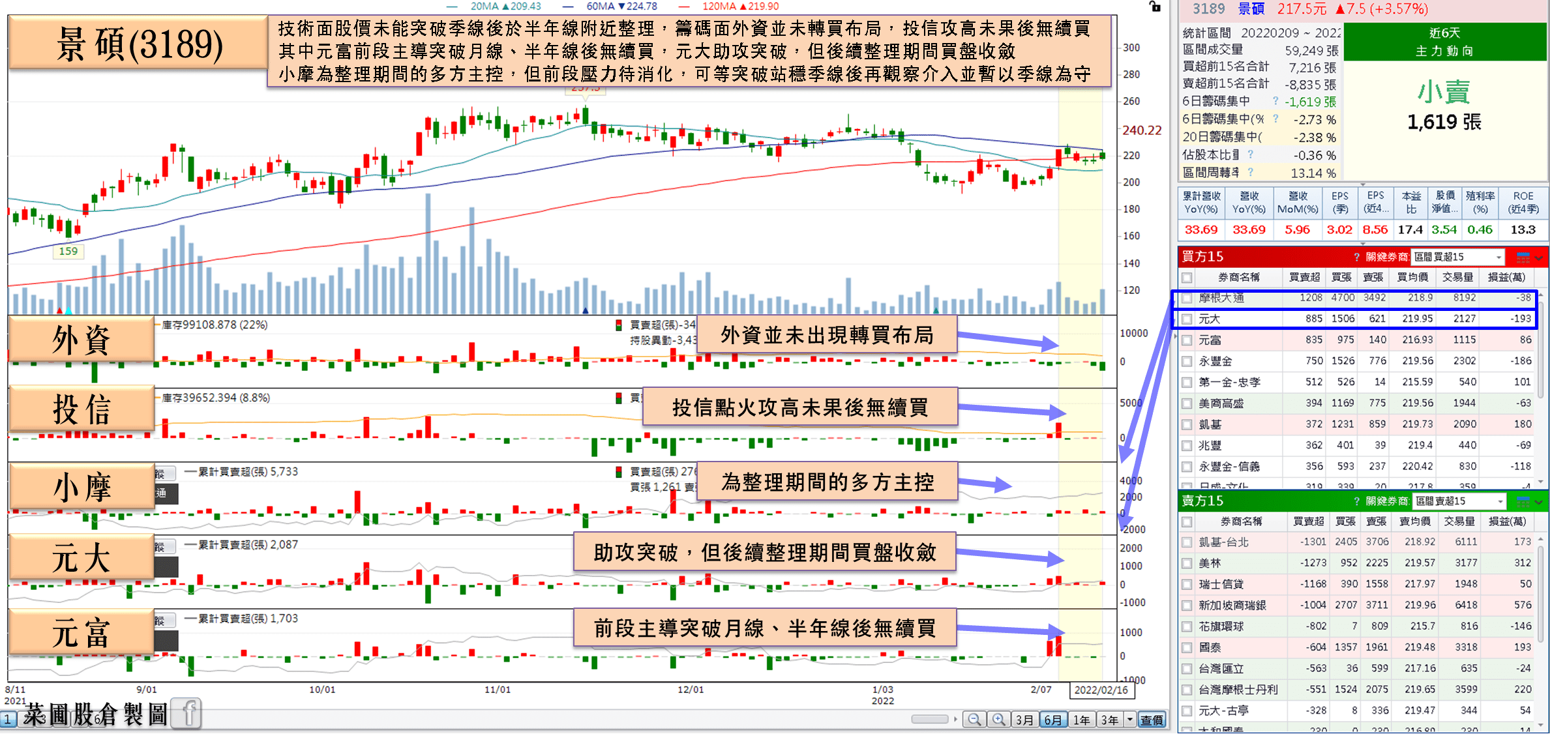
Task: Click 台灣匯立 broker name
Action: [x=1221, y=669]
